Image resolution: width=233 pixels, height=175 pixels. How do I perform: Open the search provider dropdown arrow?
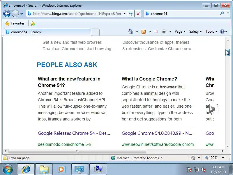tap(228, 13)
